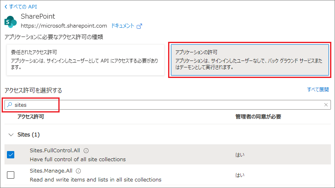Check the Sites.Manage.All checkbox
This screenshot has width=335, height=188.
(x=11, y=175)
